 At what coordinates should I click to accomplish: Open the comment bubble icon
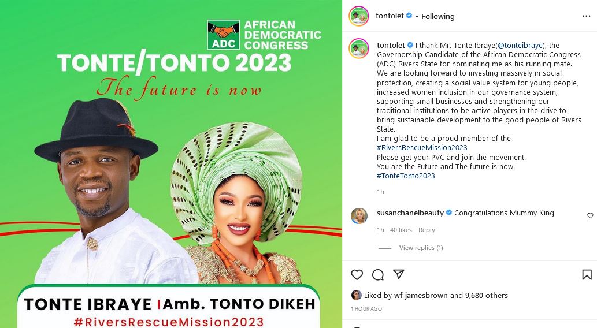coord(378,275)
